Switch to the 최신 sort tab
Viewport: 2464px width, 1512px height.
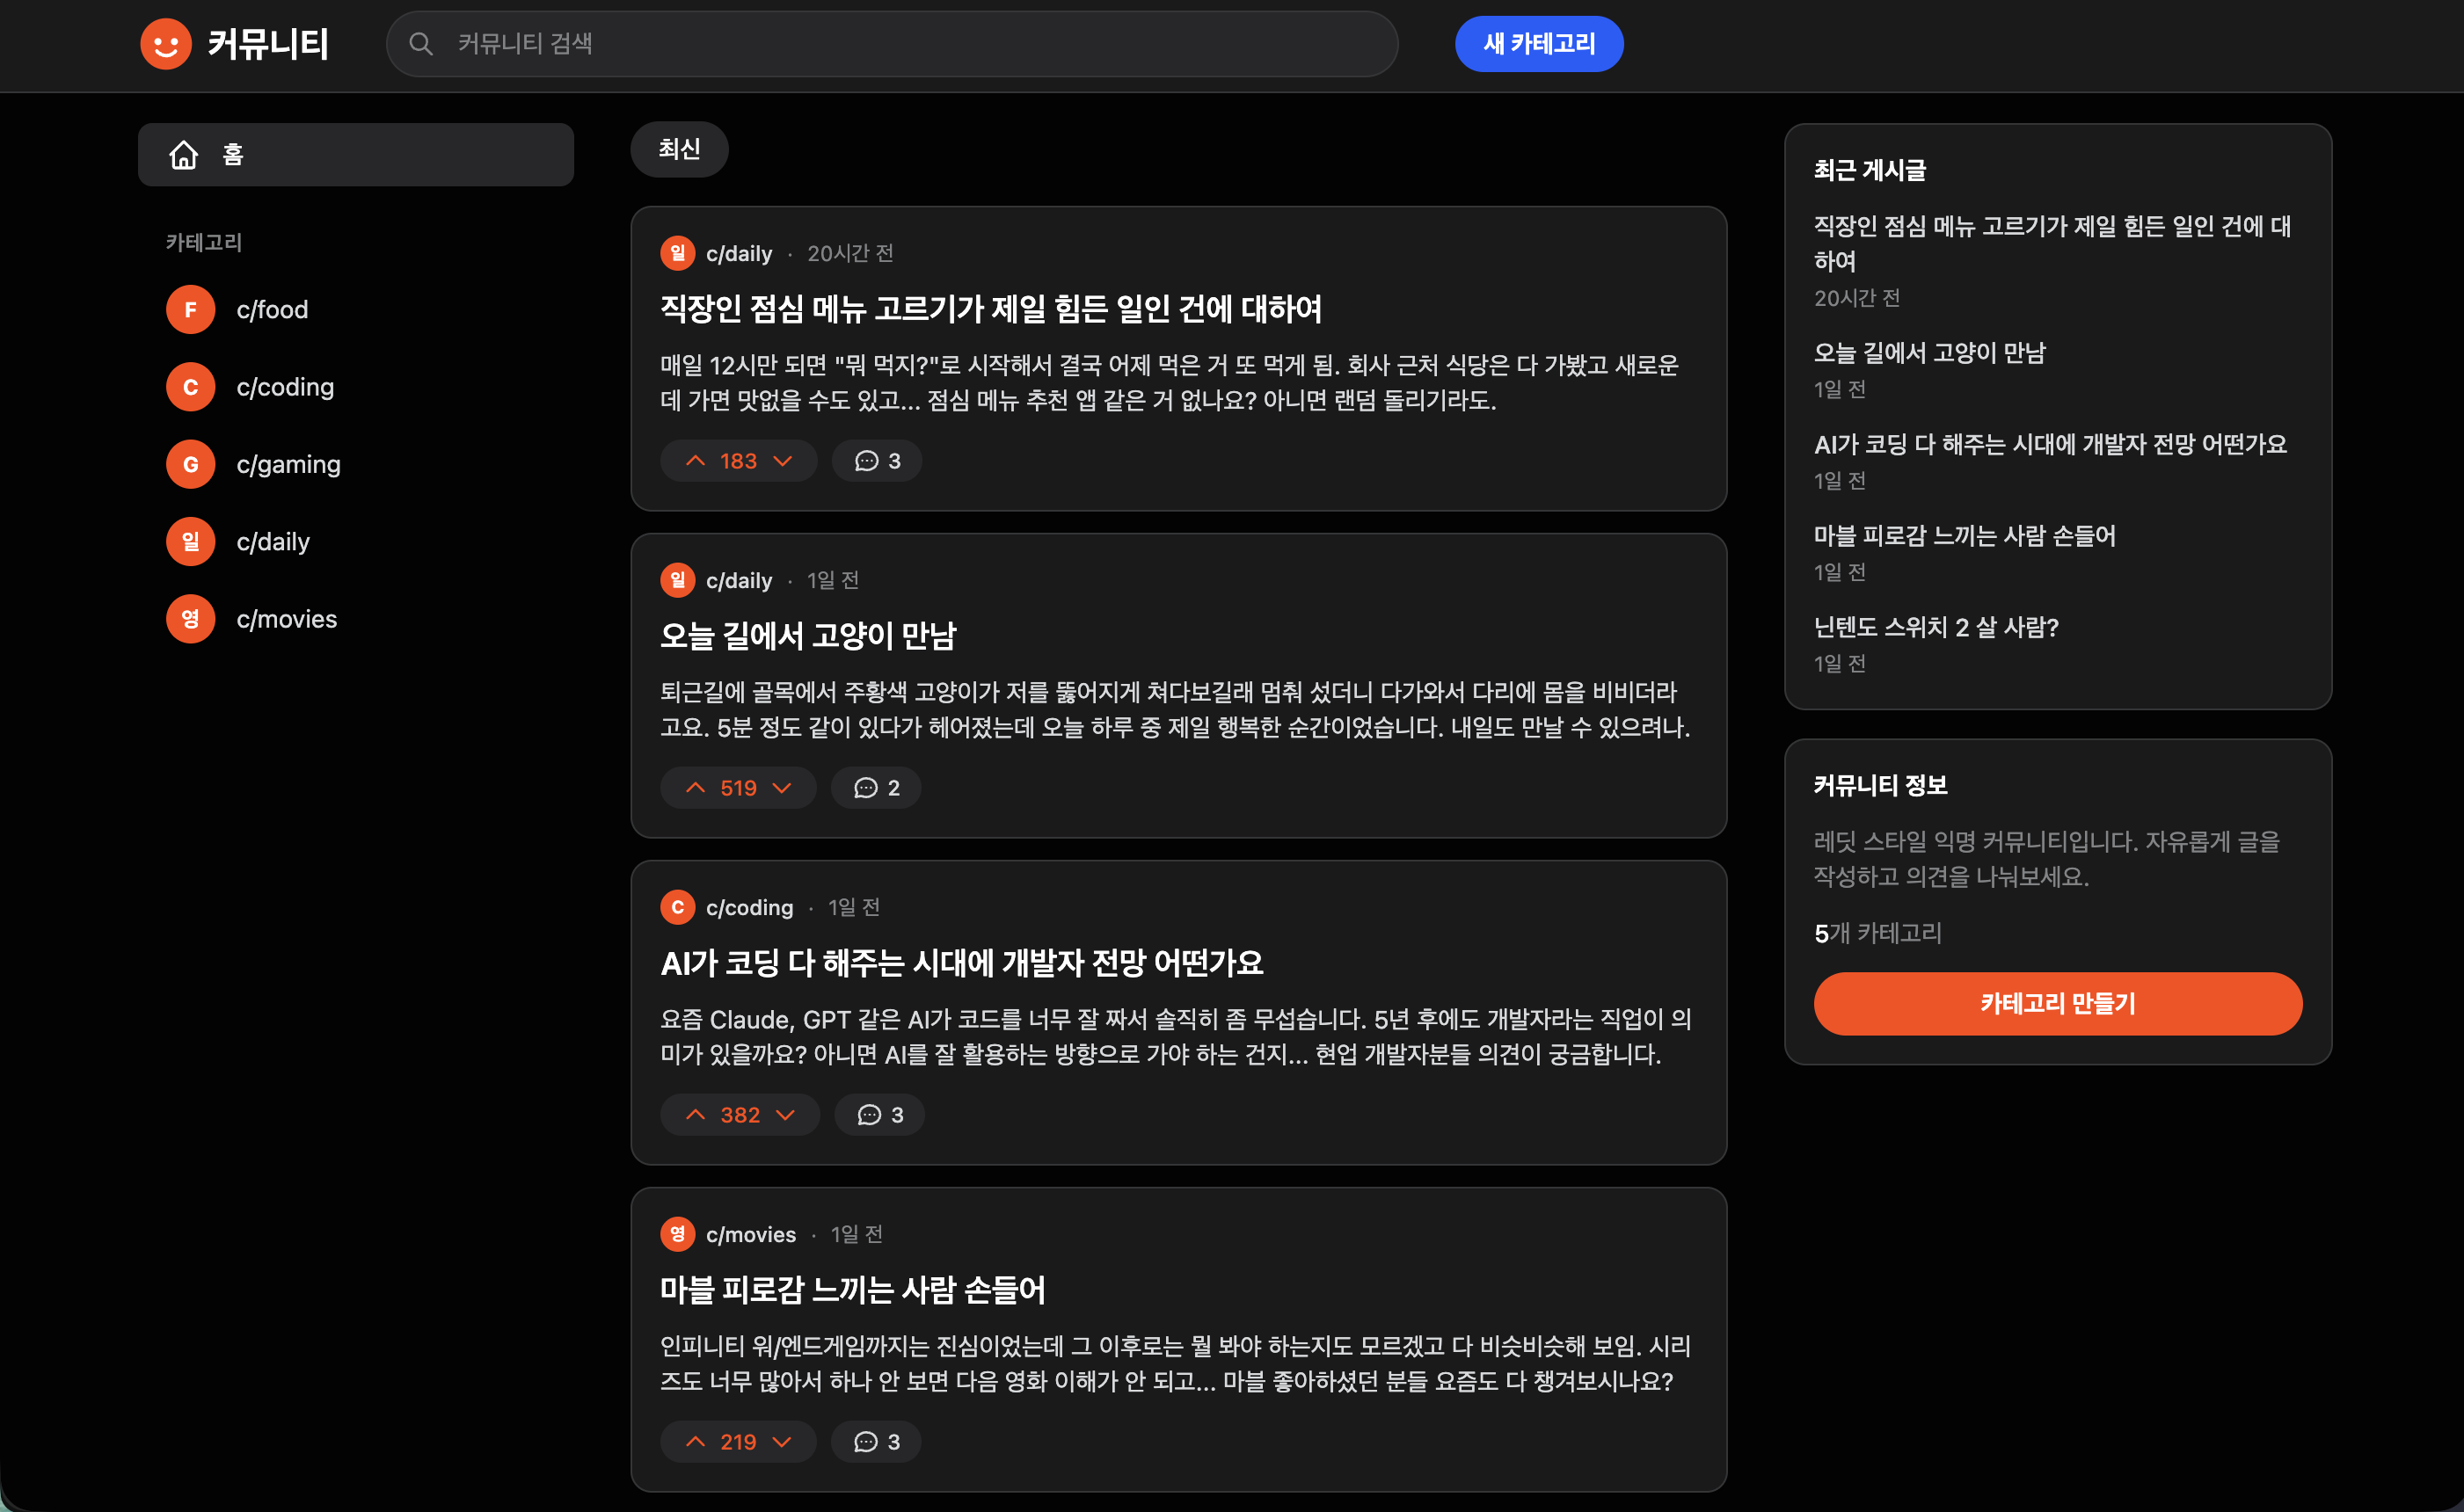(x=679, y=149)
